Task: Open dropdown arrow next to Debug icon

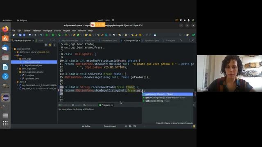Action: pos(50,35)
